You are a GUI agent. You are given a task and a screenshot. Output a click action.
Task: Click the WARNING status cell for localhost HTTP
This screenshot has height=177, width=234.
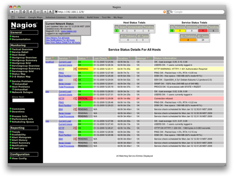pos(85,69)
